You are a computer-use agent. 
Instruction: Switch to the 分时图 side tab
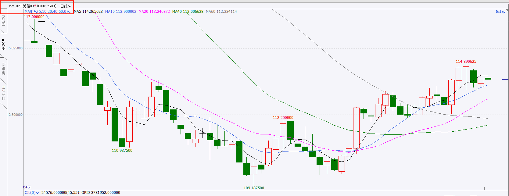point(4,20)
